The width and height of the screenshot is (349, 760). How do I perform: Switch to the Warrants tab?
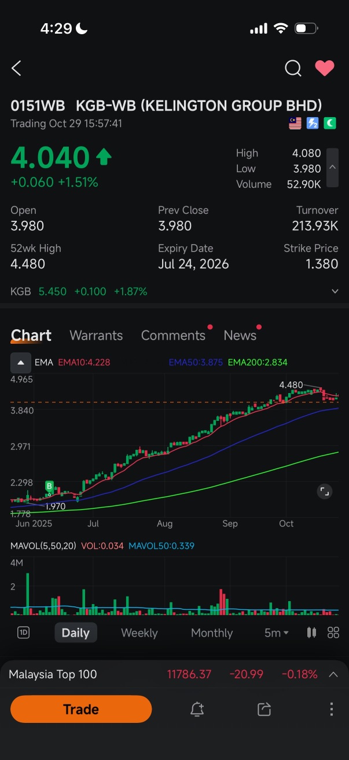[x=96, y=336]
